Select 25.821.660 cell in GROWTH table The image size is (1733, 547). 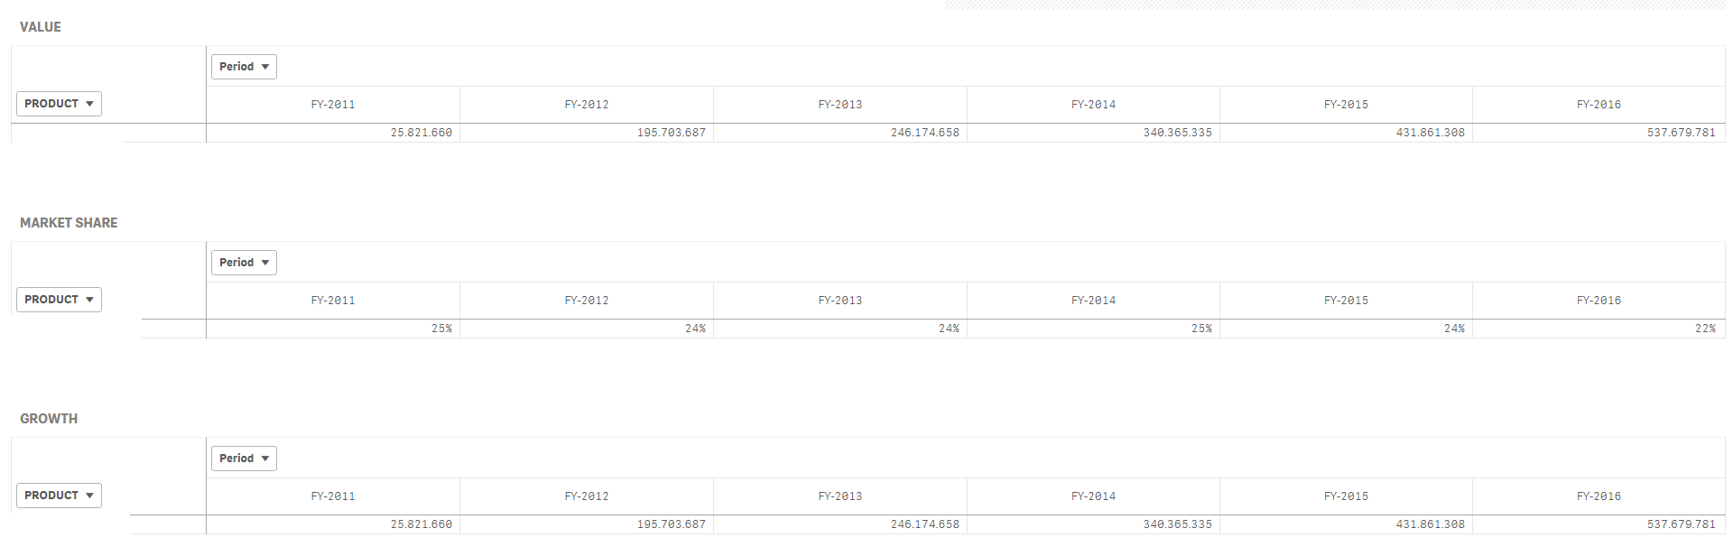pos(421,524)
